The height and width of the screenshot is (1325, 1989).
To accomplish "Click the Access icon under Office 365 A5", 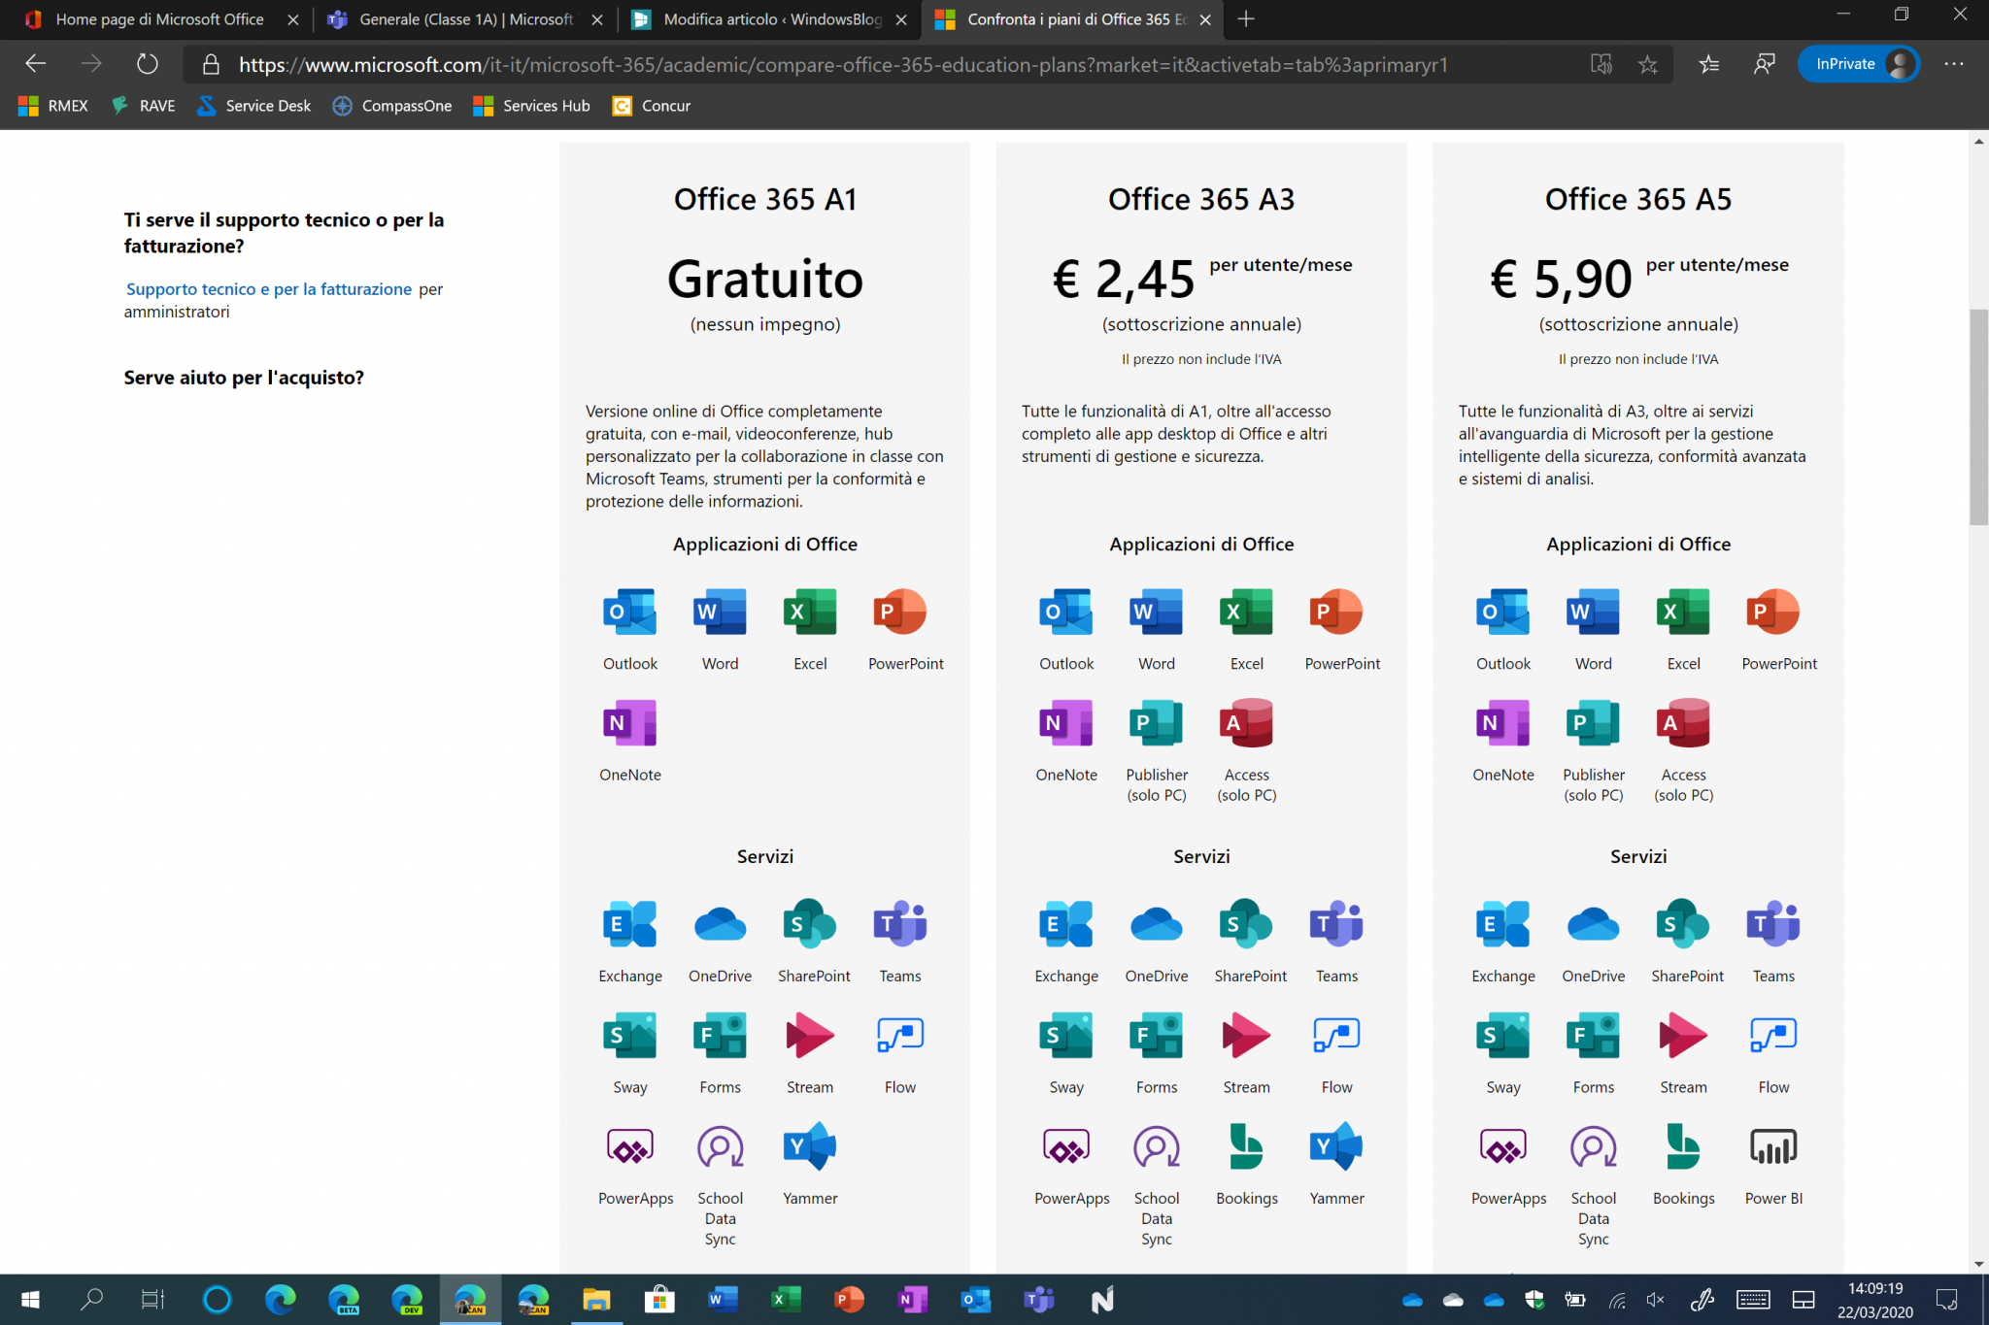I will (x=1683, y=723).
